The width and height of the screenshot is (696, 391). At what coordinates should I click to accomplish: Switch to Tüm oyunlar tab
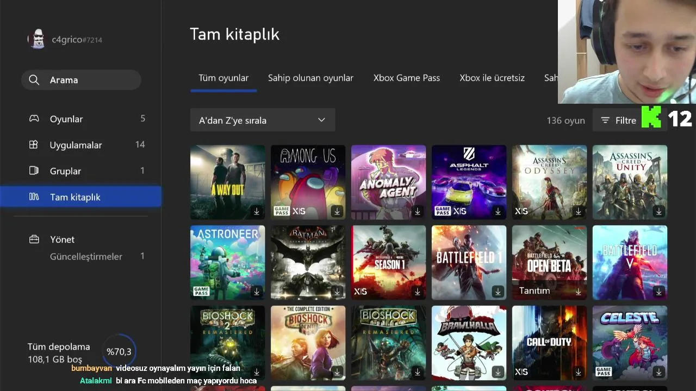pos(223,78)
